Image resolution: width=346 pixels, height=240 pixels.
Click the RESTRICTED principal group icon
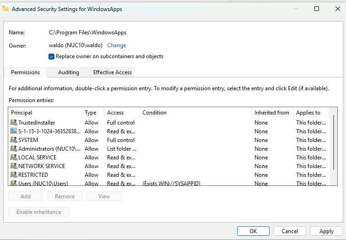[x=13, y=175]
